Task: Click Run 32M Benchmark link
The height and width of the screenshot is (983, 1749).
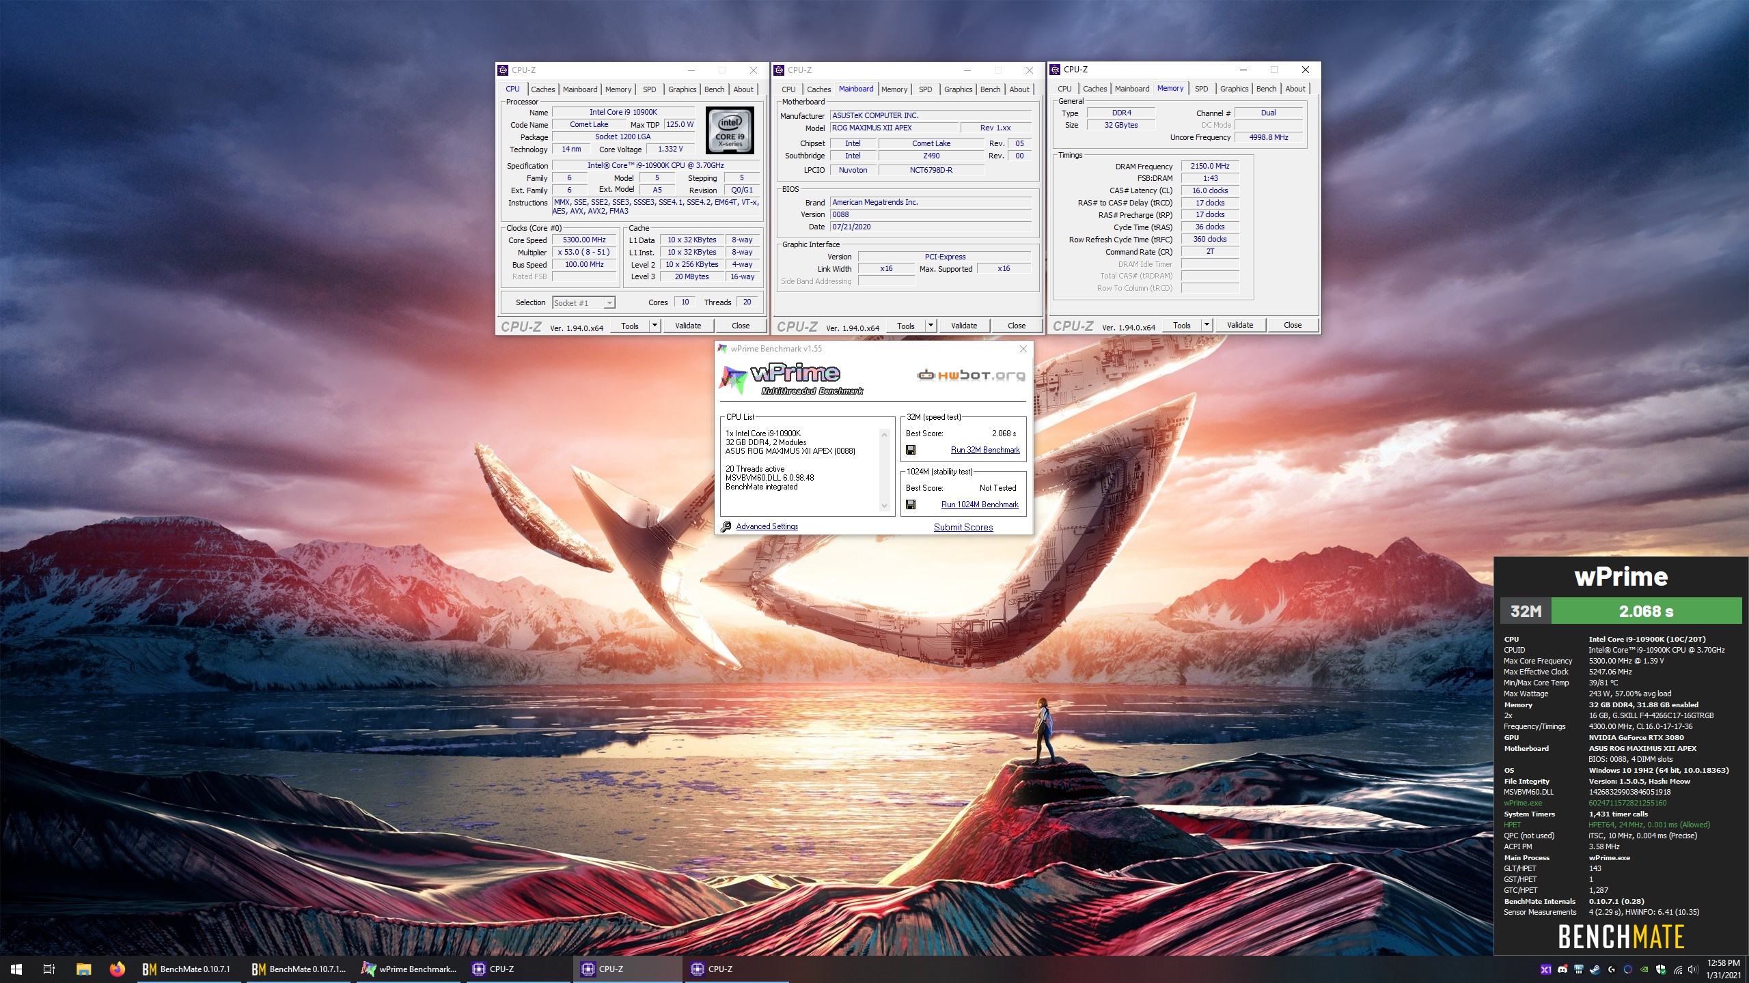Action: [x=985, y=450]
